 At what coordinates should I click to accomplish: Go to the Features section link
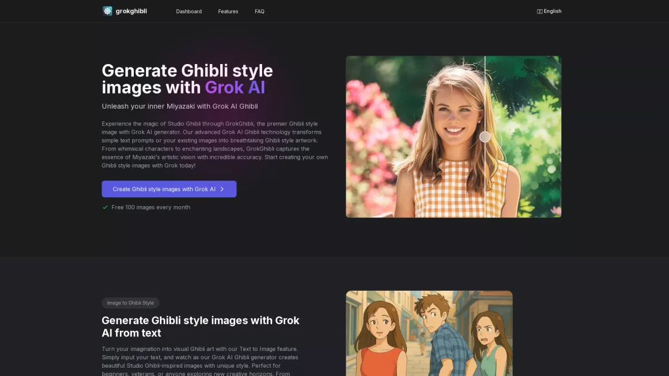tap(228, 12)
